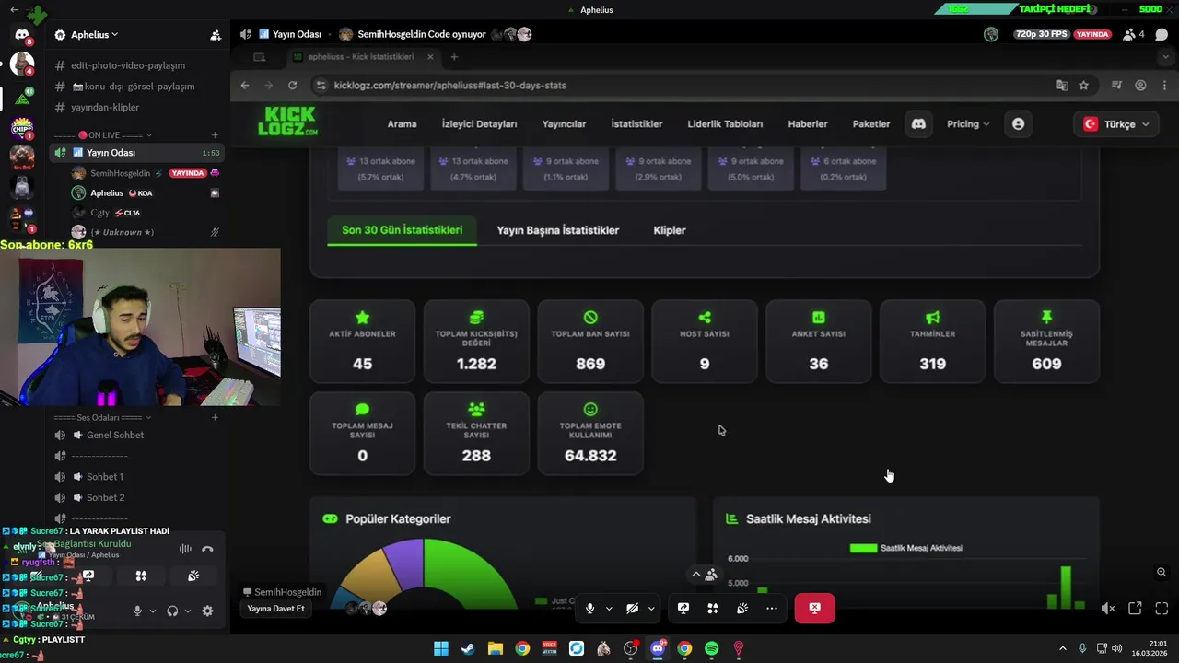Open stream chat bubble icon at top right
1179x663 pixels.
point(1161,35)
